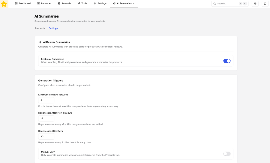270x163 pixels.
Task: Click the Dashboard grid icon
Action: click(16, 3)
